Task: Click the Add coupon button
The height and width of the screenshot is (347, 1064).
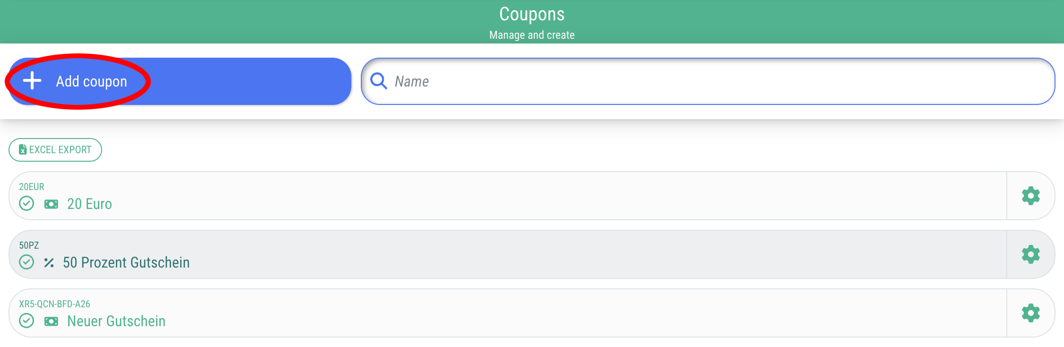Action: click(x=180, y=81)
